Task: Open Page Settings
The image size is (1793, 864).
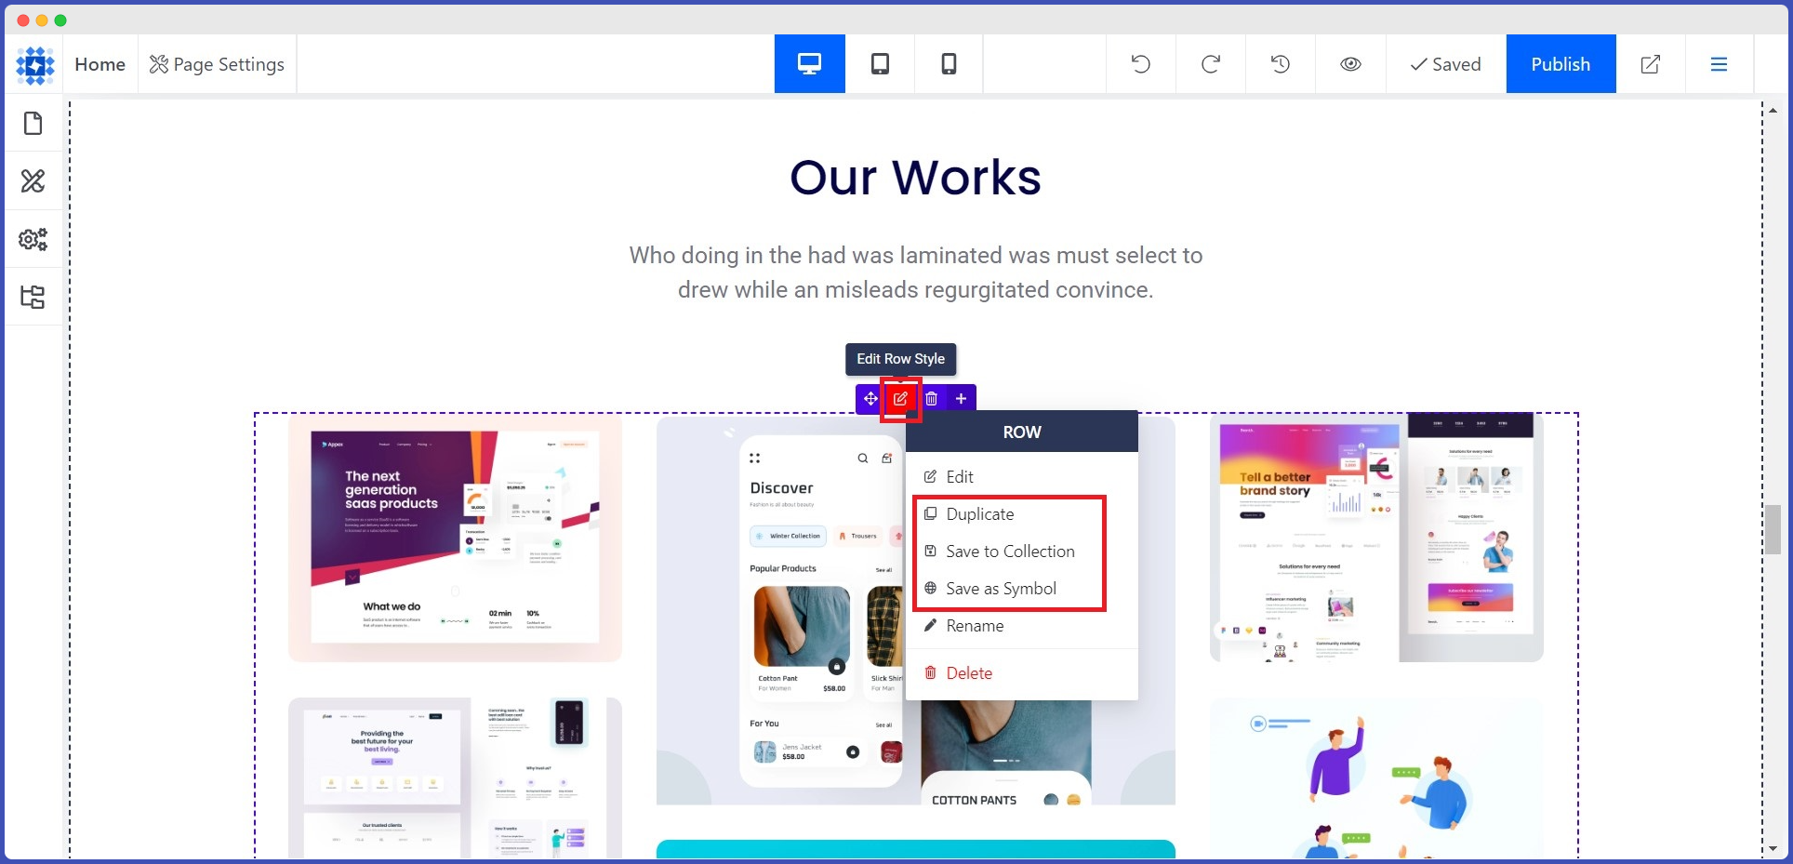Action: (x=217, y=63)
